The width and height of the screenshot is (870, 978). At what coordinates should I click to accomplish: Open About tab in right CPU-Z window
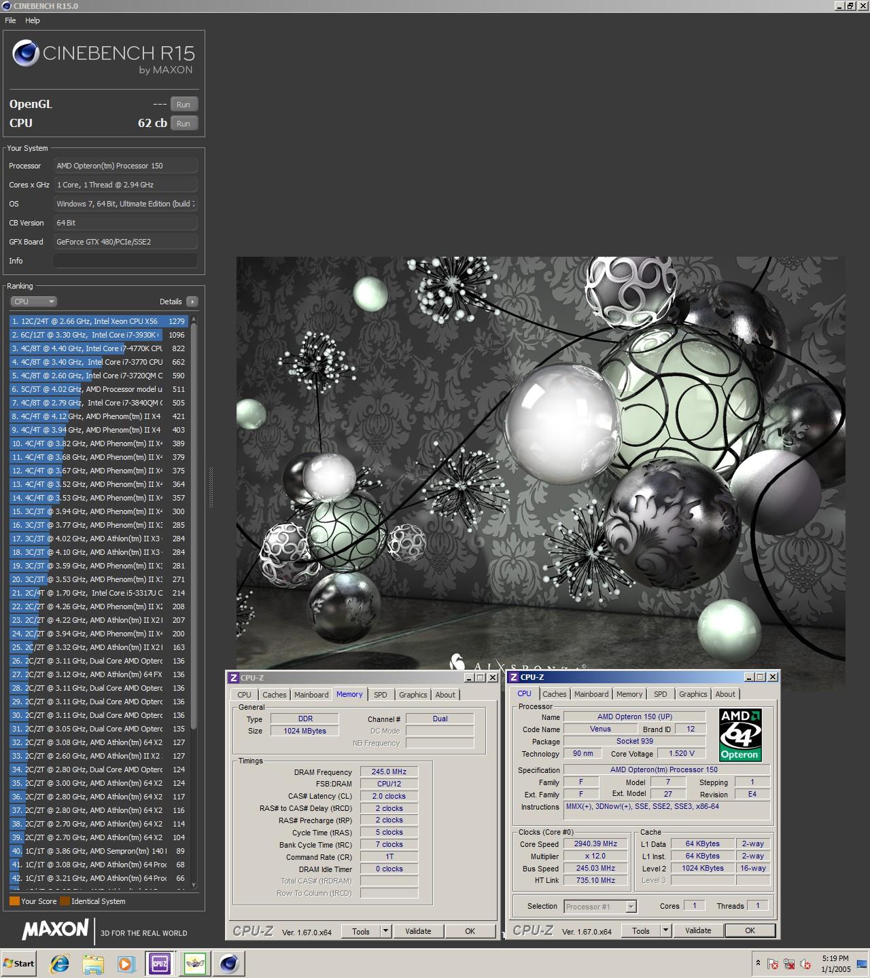(x=725, y=694)
